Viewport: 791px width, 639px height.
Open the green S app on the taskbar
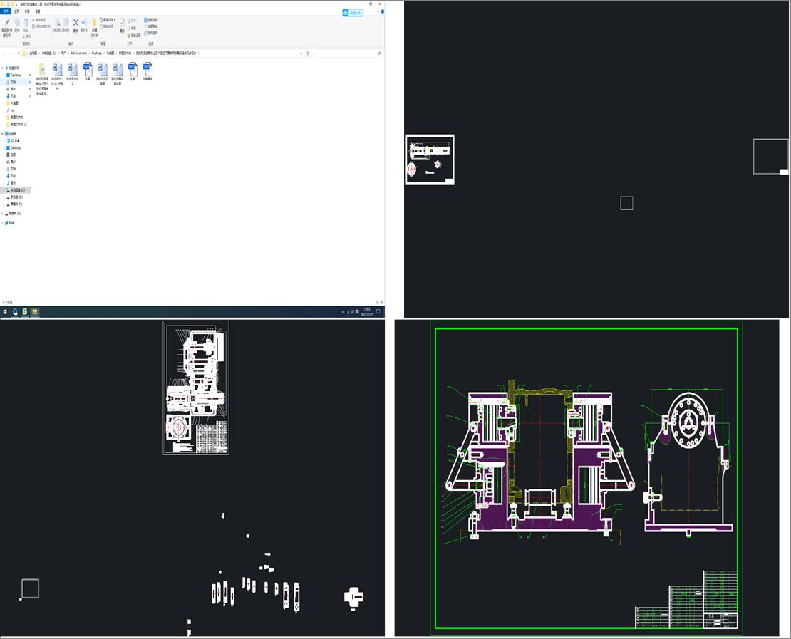(25, 312)
